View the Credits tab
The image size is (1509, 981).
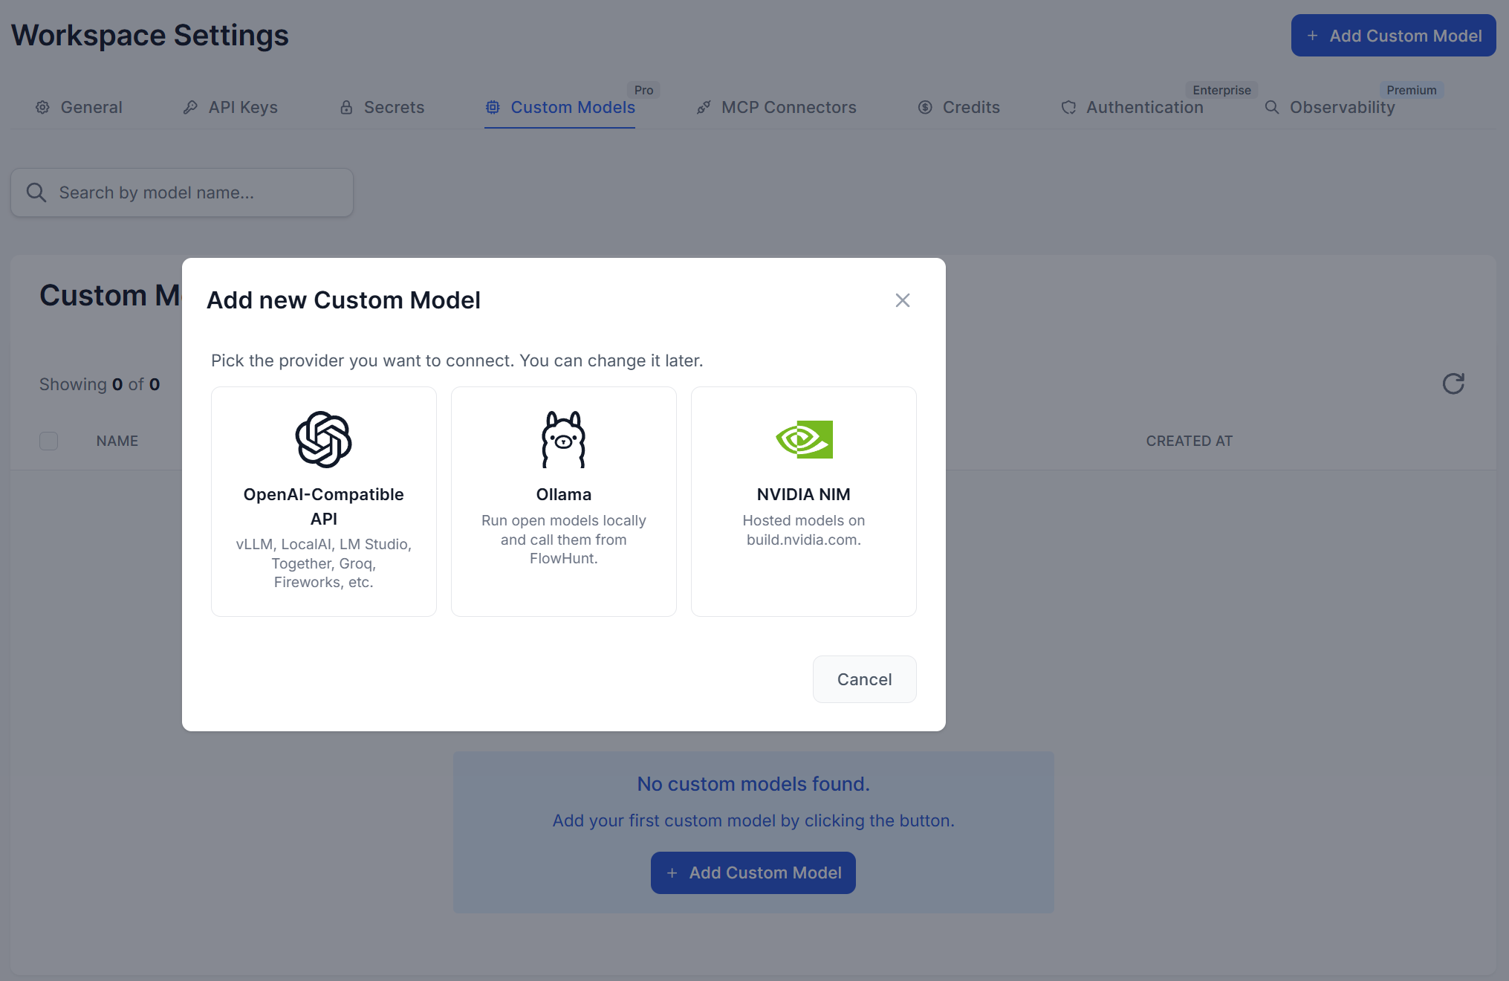958,107
